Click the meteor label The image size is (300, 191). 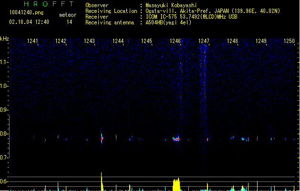click(68, 15)
